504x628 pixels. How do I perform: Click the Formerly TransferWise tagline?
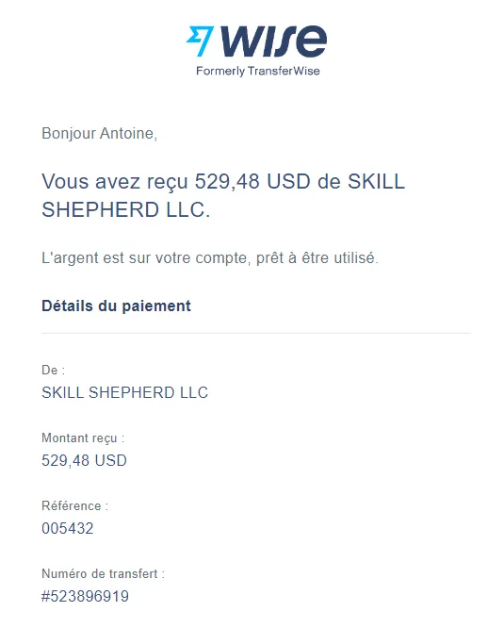coord(257,72)
